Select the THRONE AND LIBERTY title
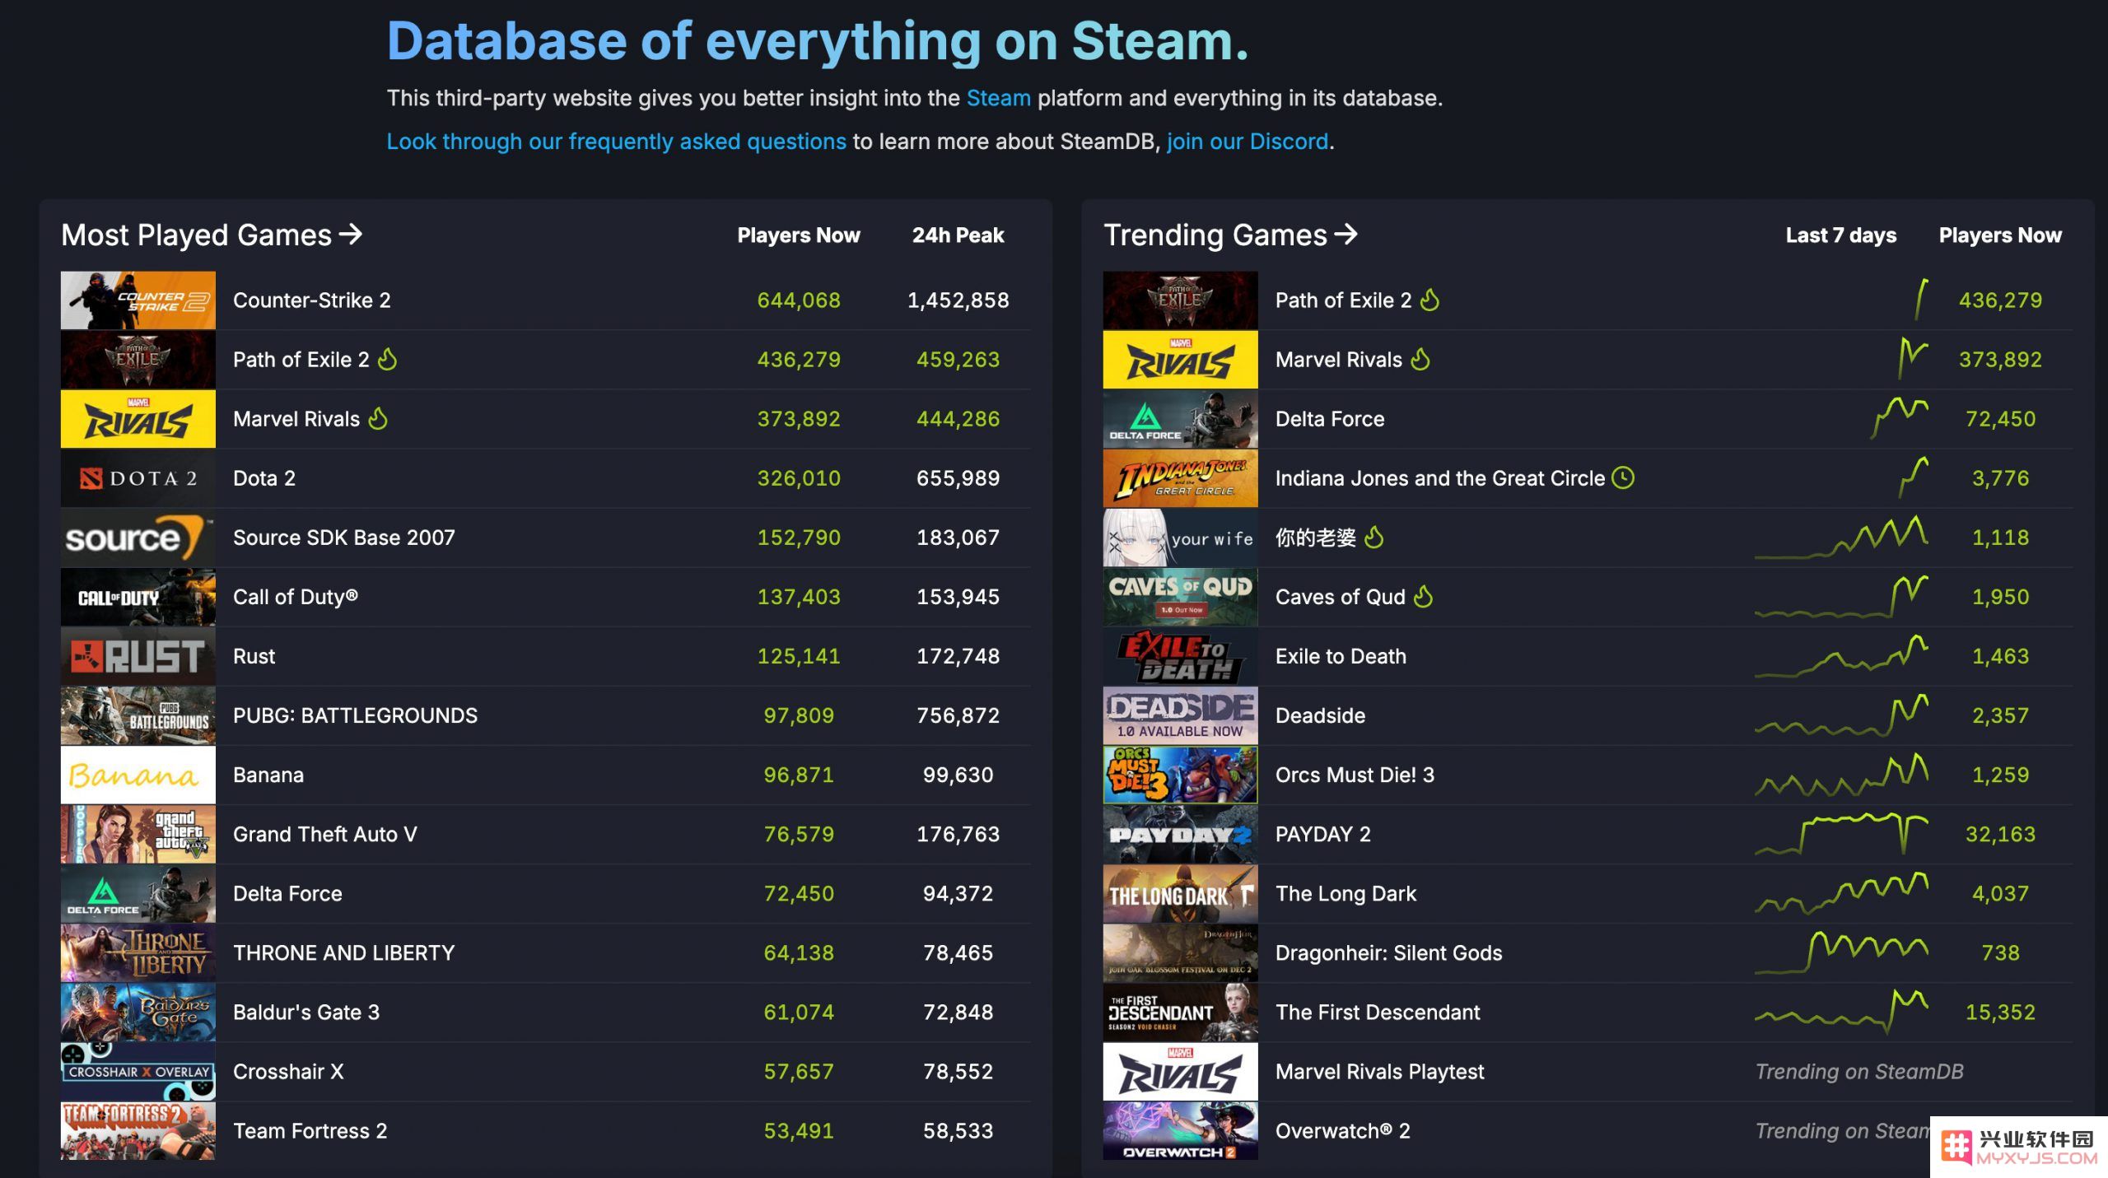2108x1178 pixels. (x=344, y=952)
